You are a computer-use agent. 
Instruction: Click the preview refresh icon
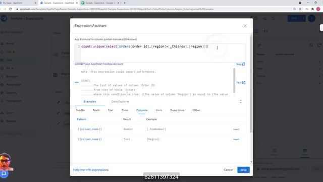pyautogui.click(x=319, y=45)
